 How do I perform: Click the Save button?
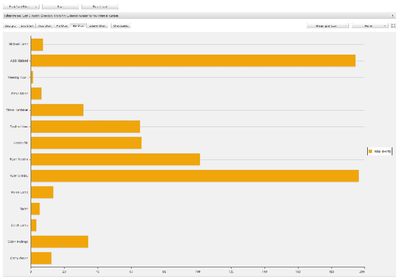[x=60, y=7]
